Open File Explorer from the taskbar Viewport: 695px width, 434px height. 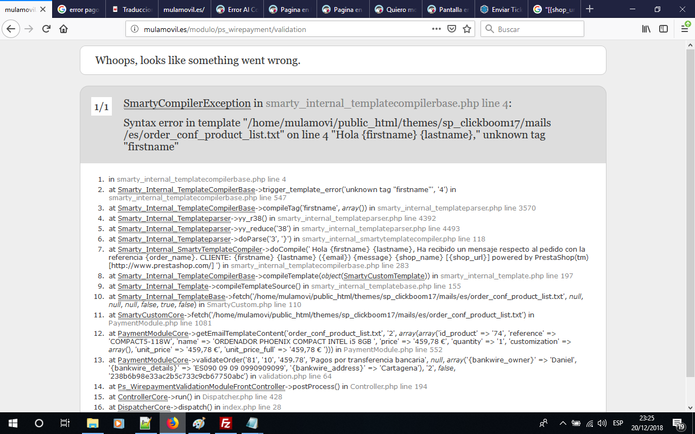[x=92, y=423]
